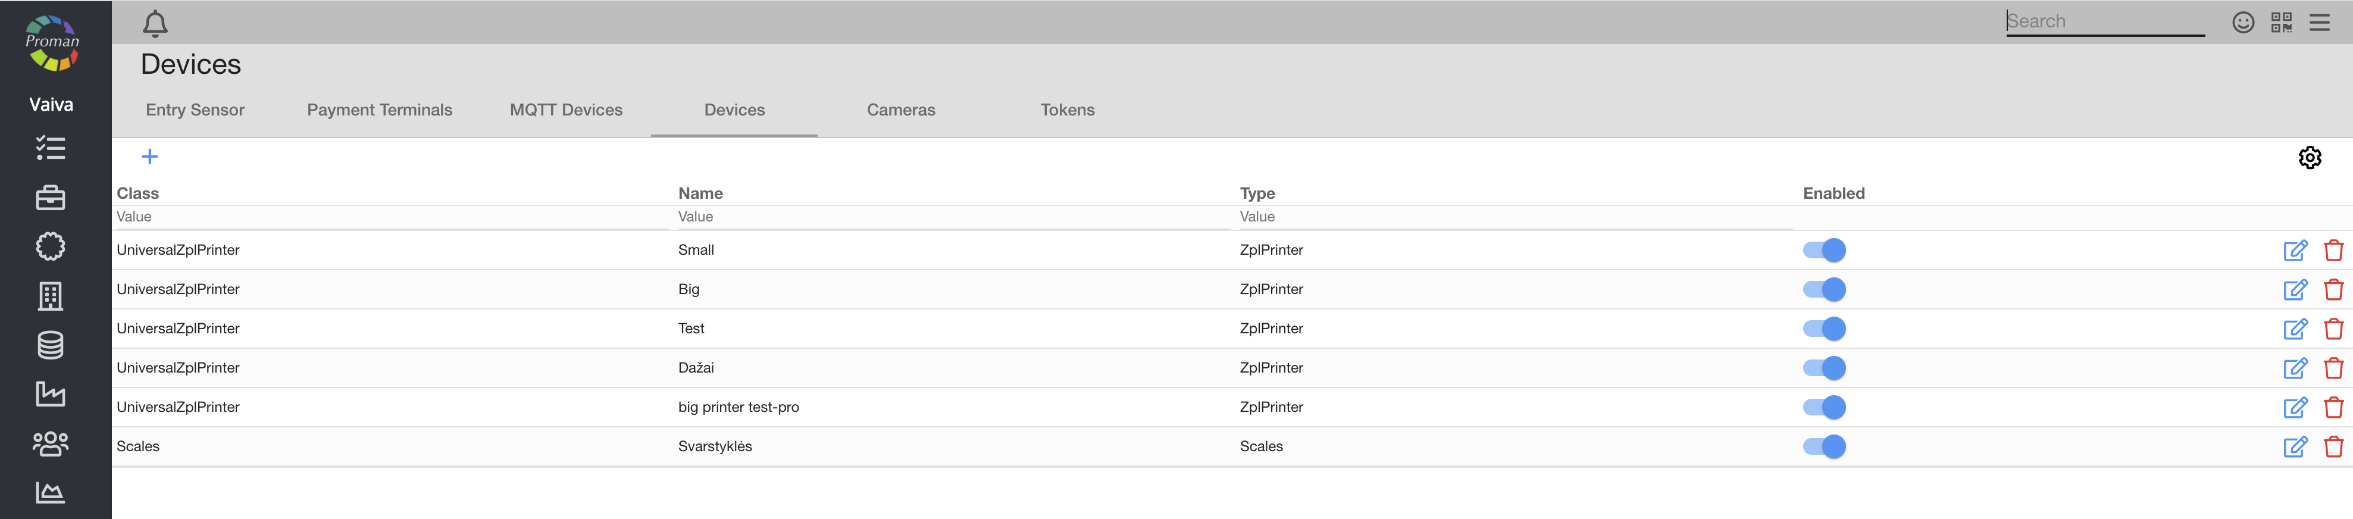Viewport: 2353px width, 519px height.
Task: Open the database stack sidebar icon
Action: 50,345
